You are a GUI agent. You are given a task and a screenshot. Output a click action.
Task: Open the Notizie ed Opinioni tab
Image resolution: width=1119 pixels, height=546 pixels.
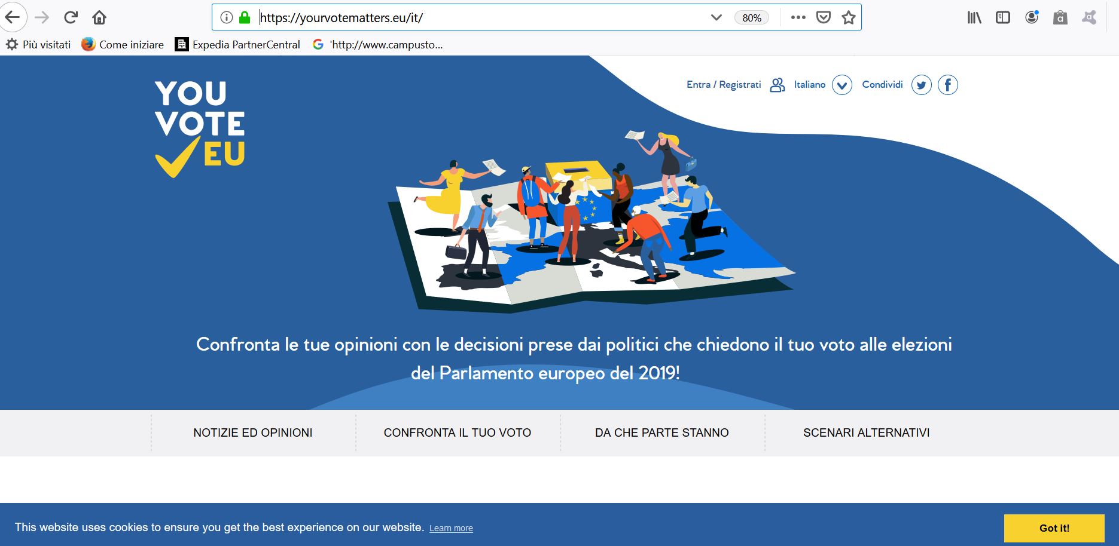[x=253, y=432]
